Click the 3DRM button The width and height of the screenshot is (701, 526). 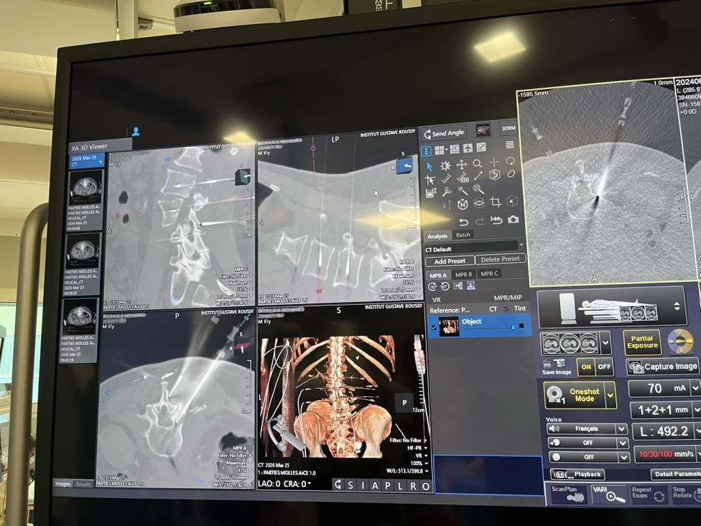(x=509, y=128)
